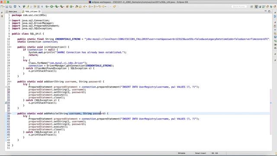
Task: Click the 38 : 84 cursor position
Action: [x=215, y=153]
